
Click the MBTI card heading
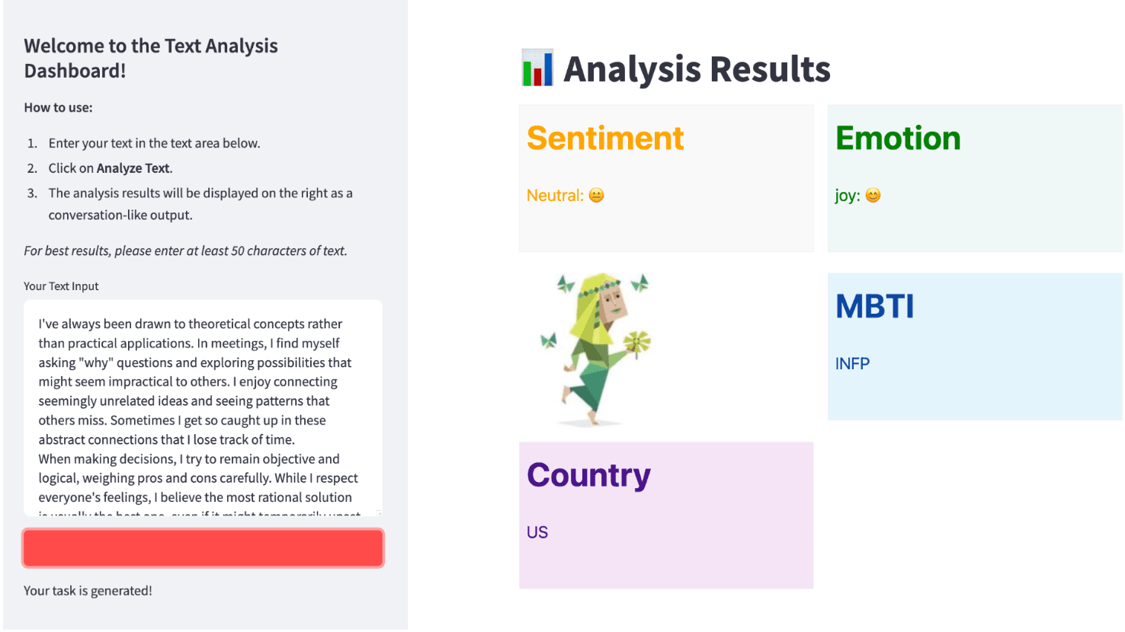point(874,307)
